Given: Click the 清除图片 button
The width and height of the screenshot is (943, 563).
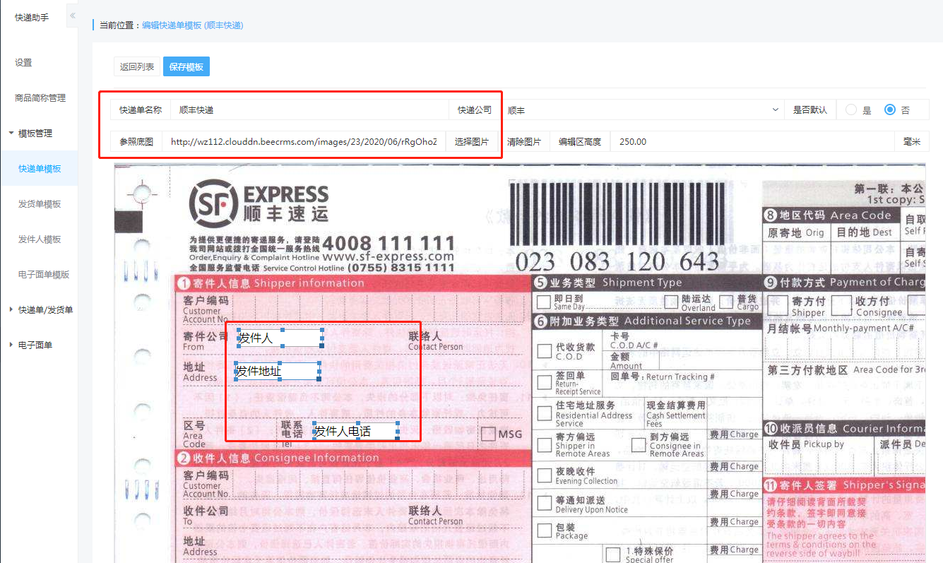Looking at the screenshot, I should [x=524, y=141].
